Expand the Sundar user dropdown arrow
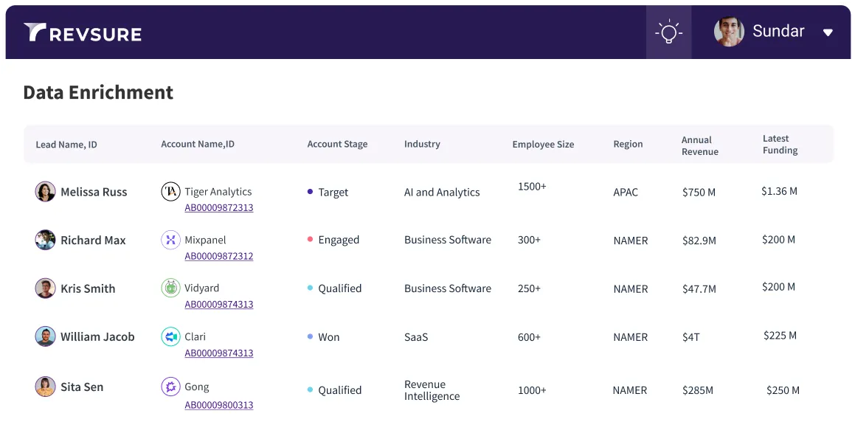This screenshot has height=436, width=855. 828,32
